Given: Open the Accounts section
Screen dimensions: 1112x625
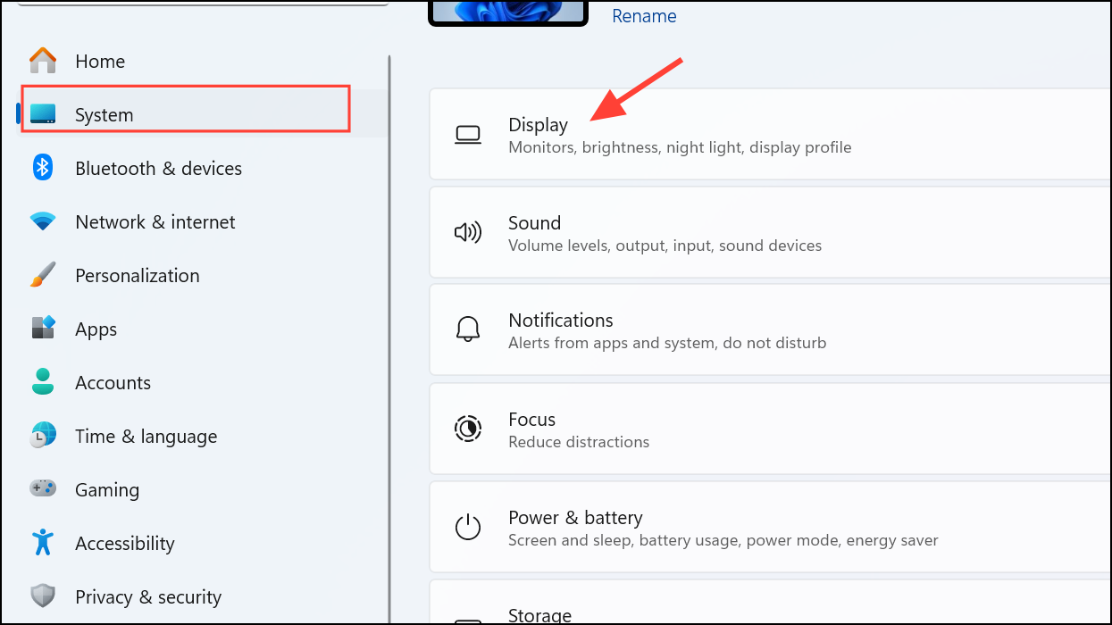Looking at the screenshot, I should 113,382.
